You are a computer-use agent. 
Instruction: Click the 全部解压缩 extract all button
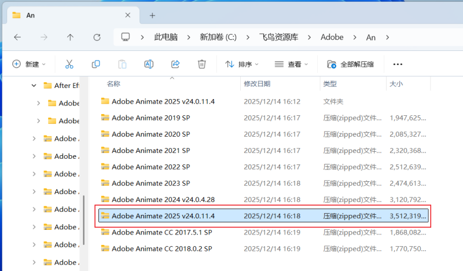pos(351,64)
